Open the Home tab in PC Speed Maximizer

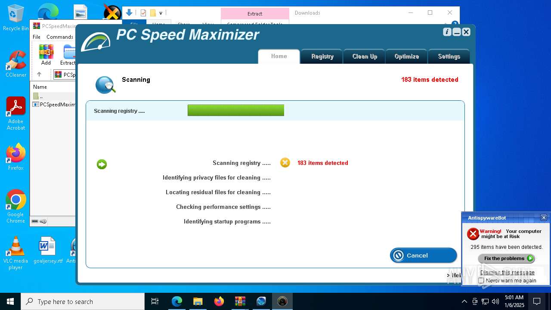point(279,56)
